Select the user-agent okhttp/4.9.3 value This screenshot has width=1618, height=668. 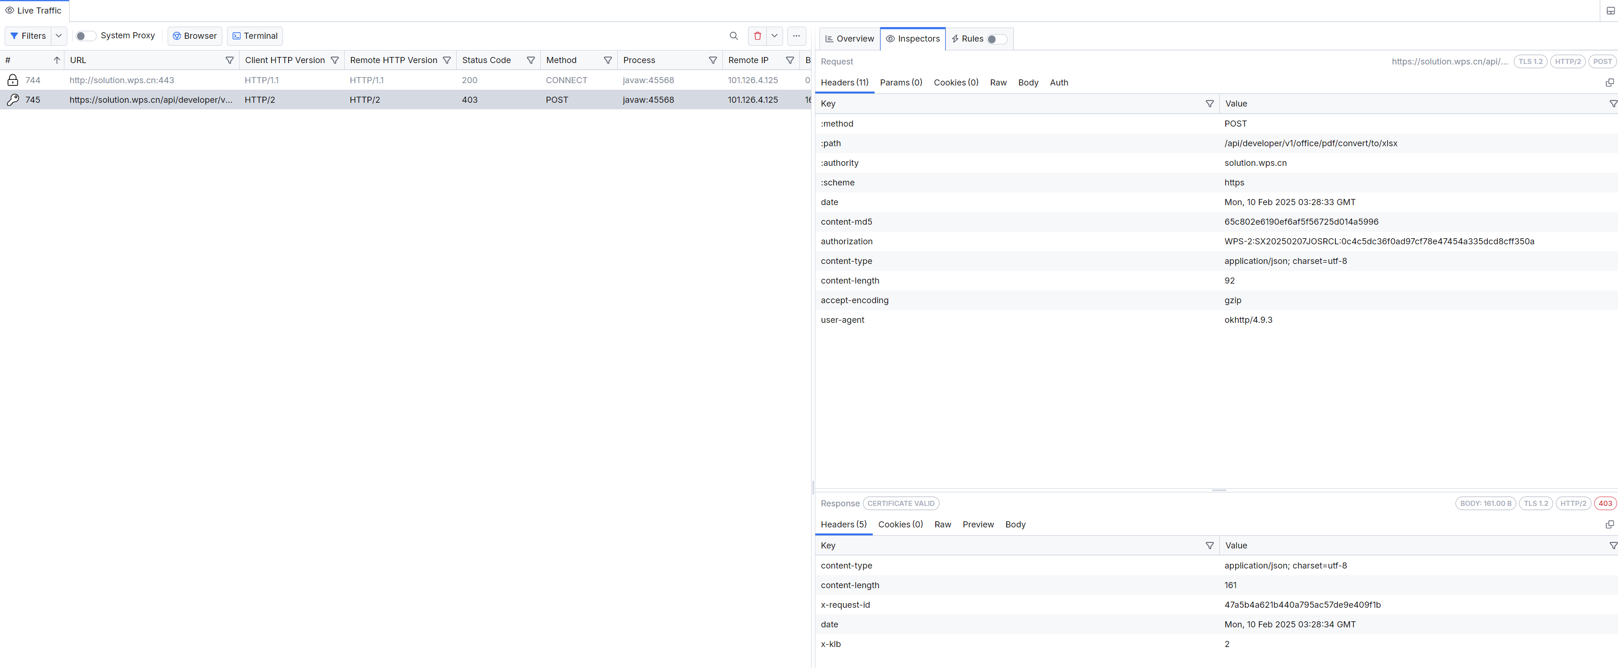(x=1248, y=320)
